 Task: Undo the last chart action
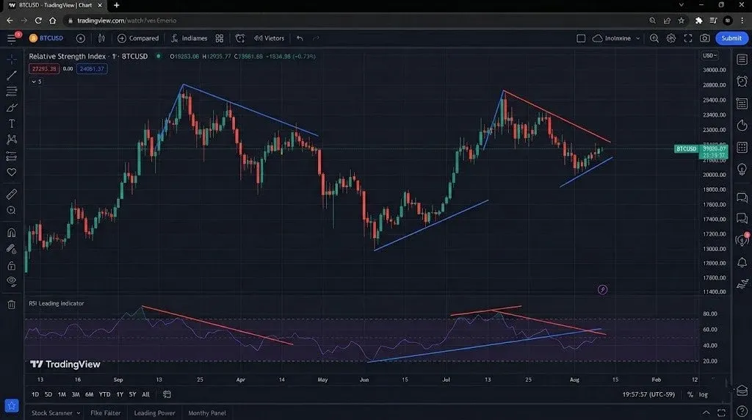click(300, 38)
